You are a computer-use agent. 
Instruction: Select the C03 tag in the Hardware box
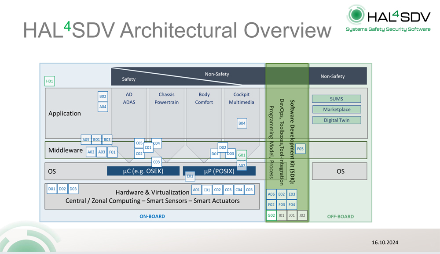click(x=228, y=190)
